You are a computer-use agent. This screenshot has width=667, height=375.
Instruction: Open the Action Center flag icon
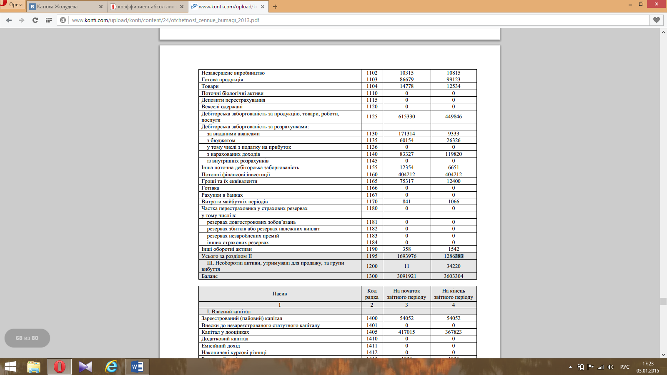pyautogui.click(x=590, y=367)
